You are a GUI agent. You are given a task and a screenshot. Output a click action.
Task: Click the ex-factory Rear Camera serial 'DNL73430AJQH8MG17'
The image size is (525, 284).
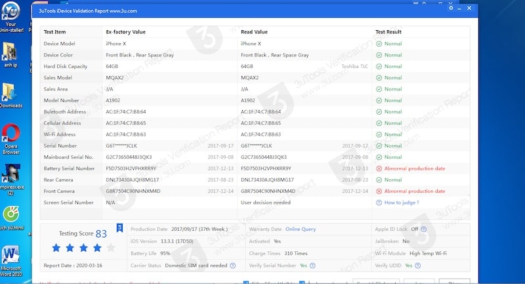coord(133,180)
